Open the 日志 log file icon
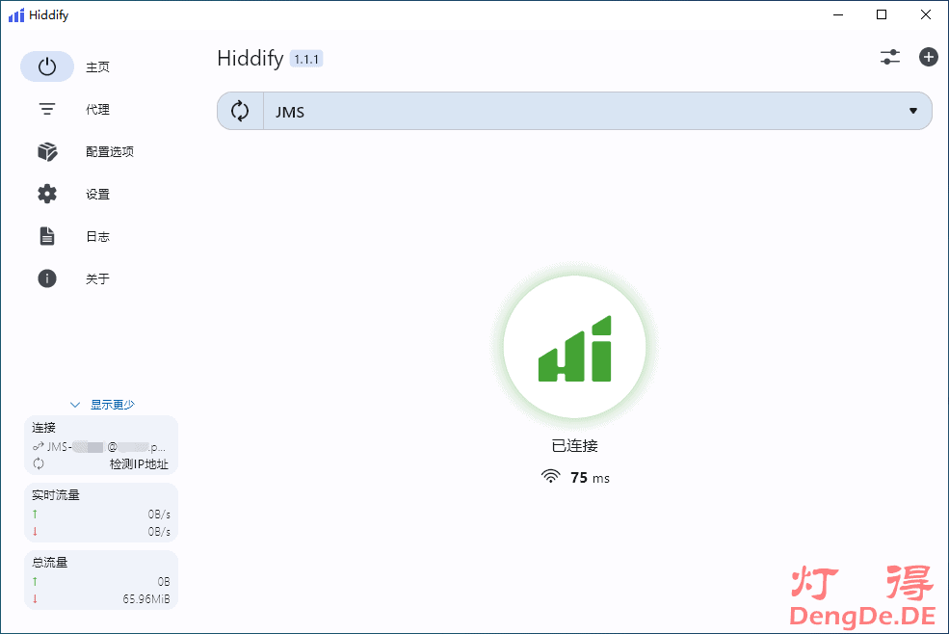949x634 pixels. [x=46, y=236]
